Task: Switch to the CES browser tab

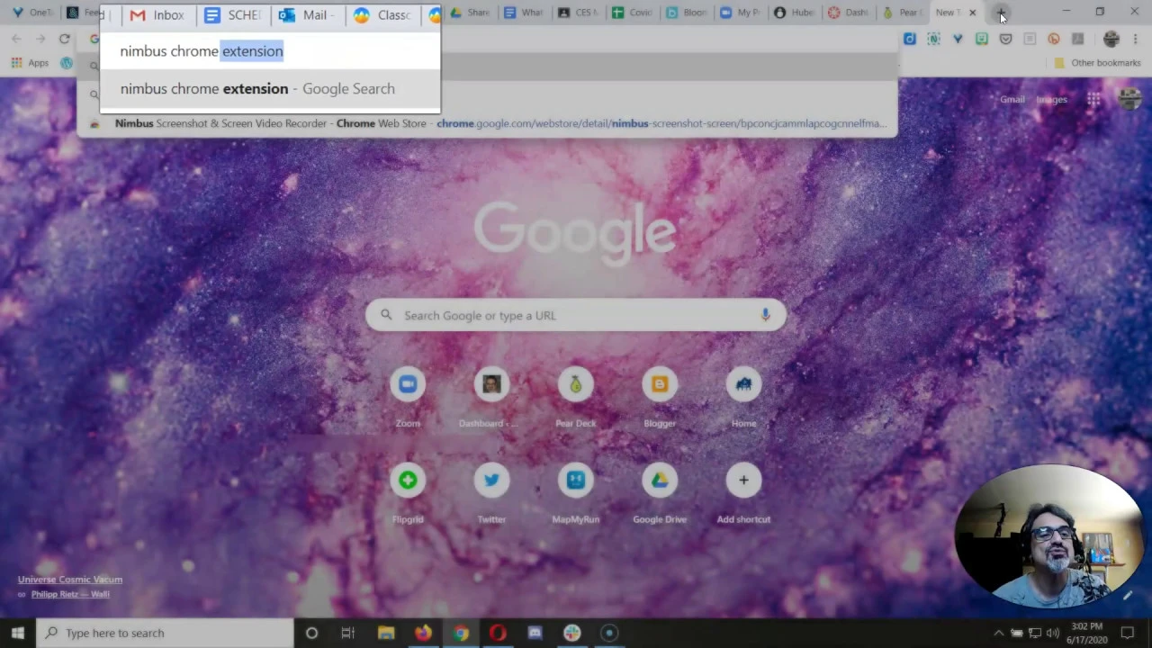Action: point(579,13)
